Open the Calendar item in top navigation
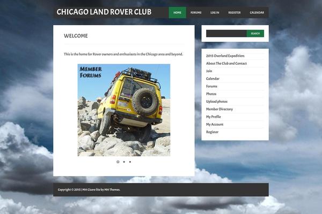Viewport: 322px width, 214px height. [257, 12]
